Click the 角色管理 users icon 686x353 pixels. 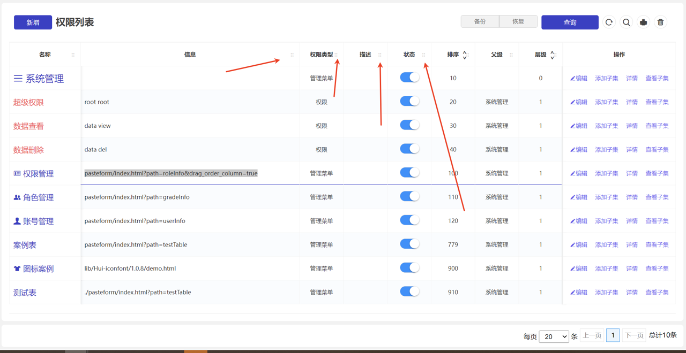(17, 197)
